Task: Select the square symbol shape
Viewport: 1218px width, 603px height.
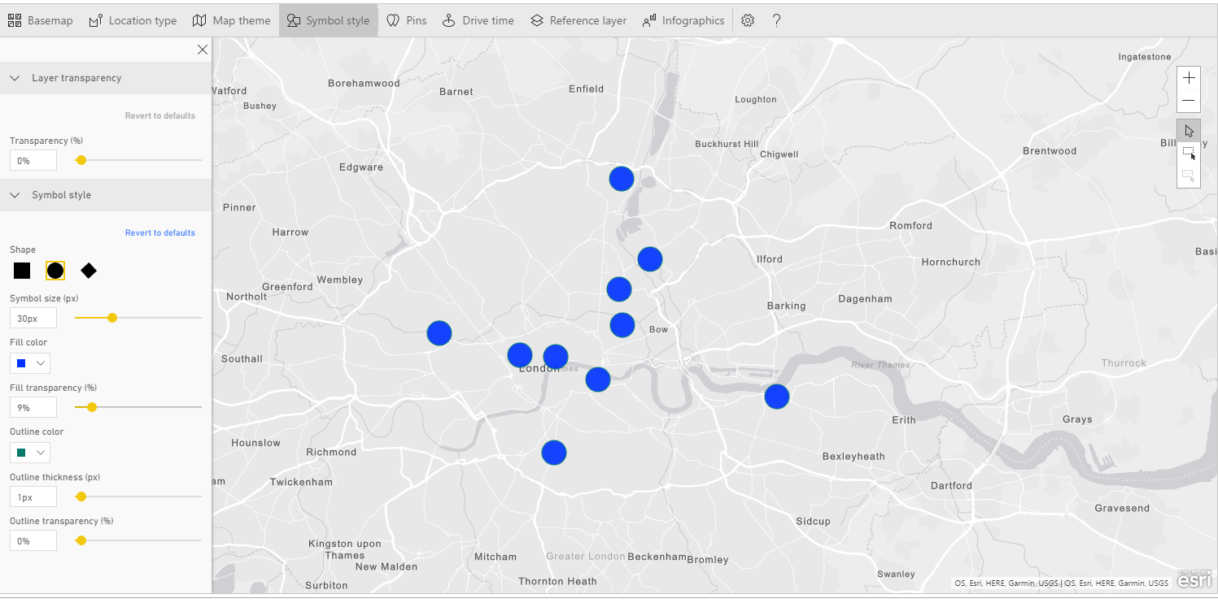Action: [22, 271]
